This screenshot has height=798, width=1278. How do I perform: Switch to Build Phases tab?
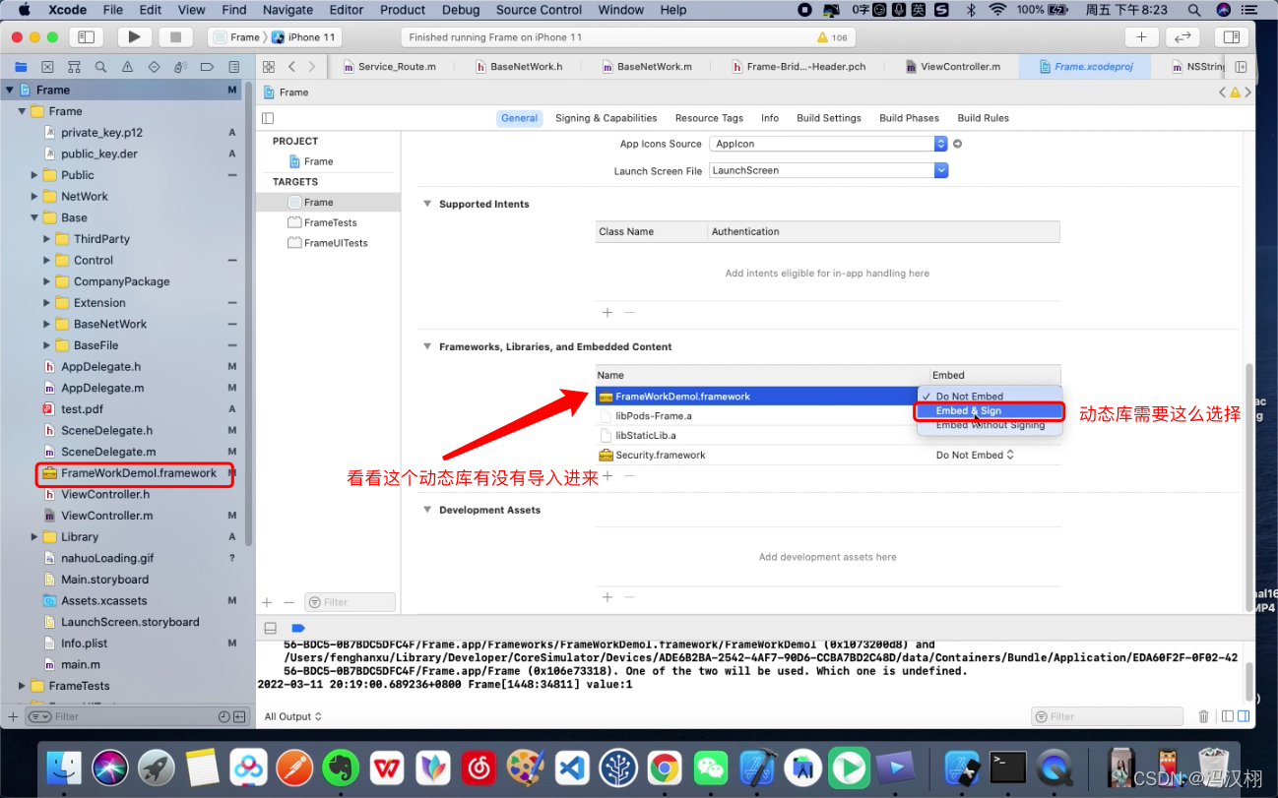pyautogui.click(x=909, y=118)
